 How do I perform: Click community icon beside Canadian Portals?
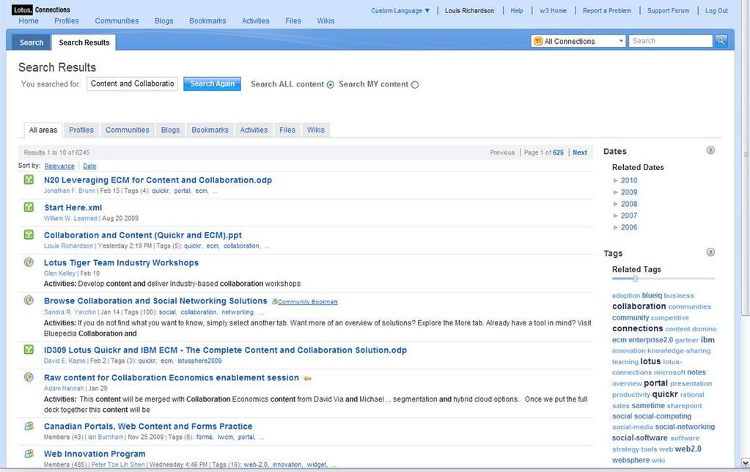point(29,426)
